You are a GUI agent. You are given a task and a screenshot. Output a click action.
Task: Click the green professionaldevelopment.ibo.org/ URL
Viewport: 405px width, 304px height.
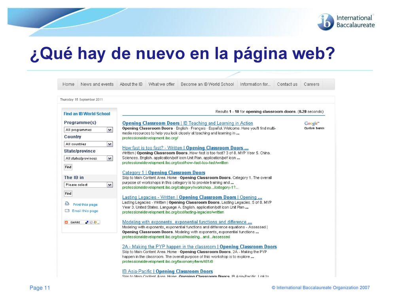coord(150,138)
